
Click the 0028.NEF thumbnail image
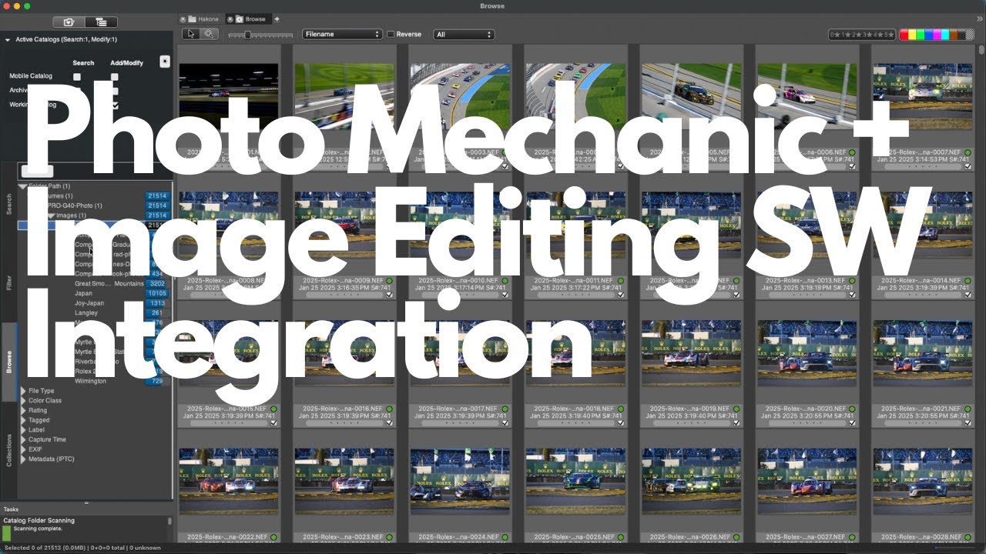click(x=923, y=482)
